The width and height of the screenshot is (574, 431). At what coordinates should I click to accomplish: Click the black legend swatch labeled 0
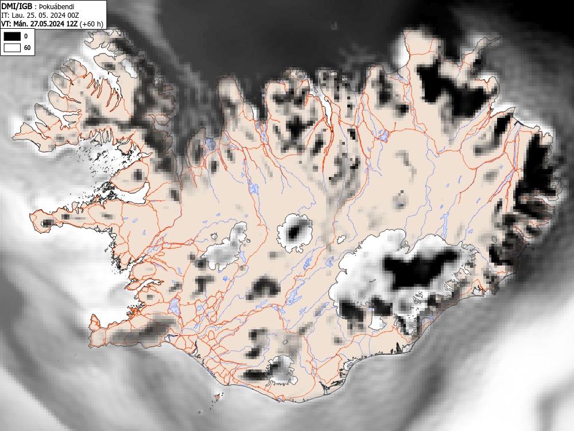pos(12,36)
